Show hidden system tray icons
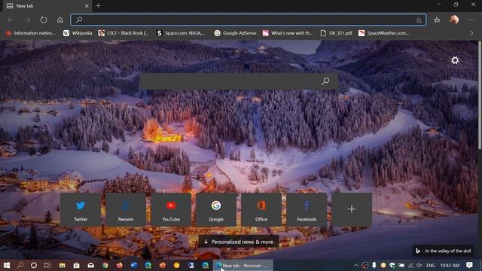 tap(356, 265)
